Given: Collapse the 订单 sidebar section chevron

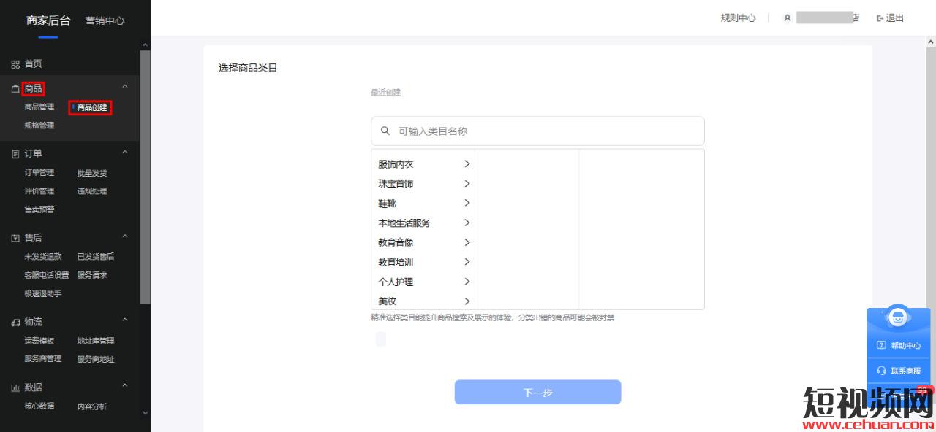Looking at the screenshot, I should tap(124, 153).
